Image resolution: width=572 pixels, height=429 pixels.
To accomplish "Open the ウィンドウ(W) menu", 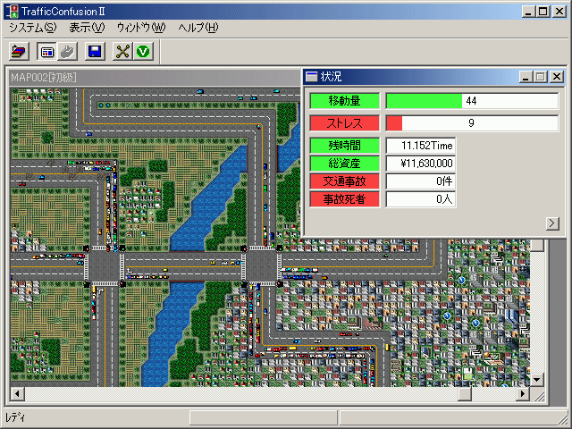I will [141, 28].
